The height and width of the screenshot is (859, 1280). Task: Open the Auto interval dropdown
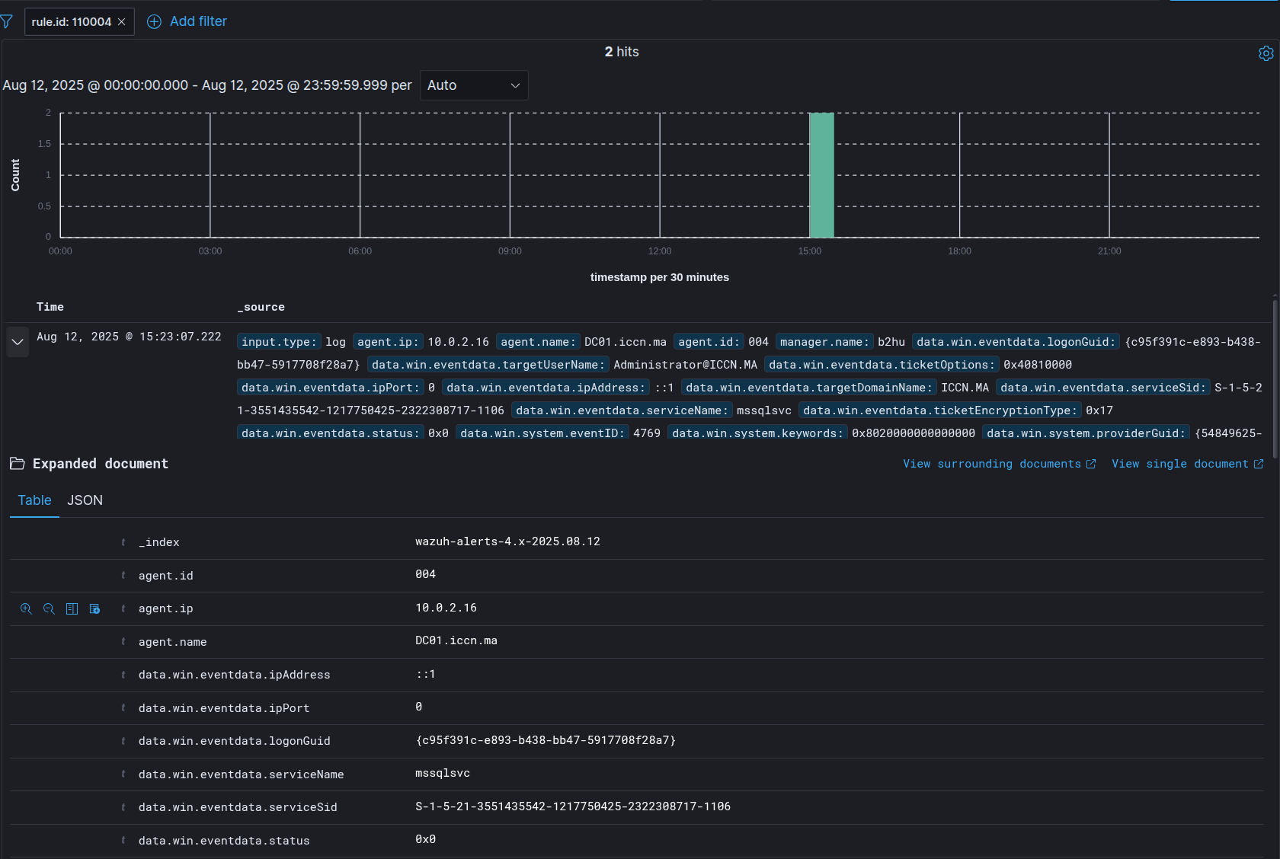click(473, 85)
